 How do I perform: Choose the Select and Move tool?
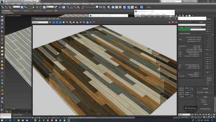(x=37, y=7)
